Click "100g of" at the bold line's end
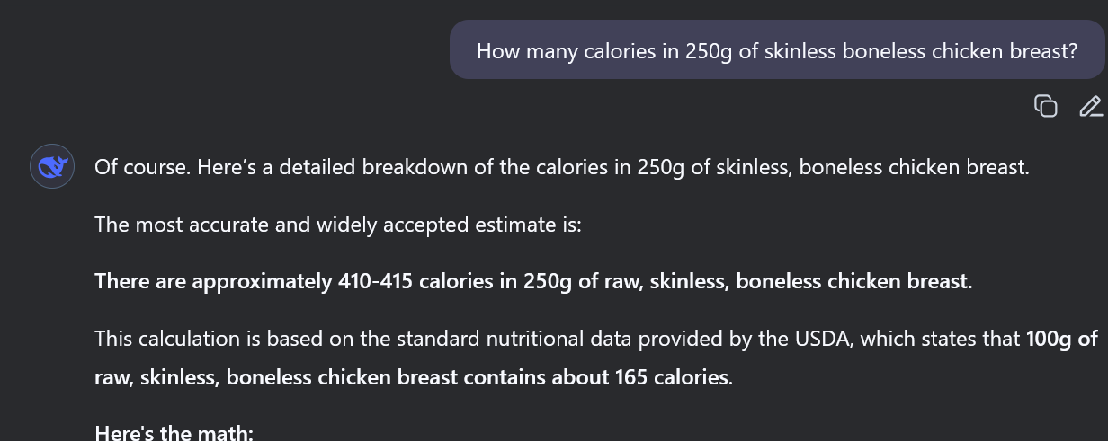The image size is (1108, 441). tap(1062, 339)
